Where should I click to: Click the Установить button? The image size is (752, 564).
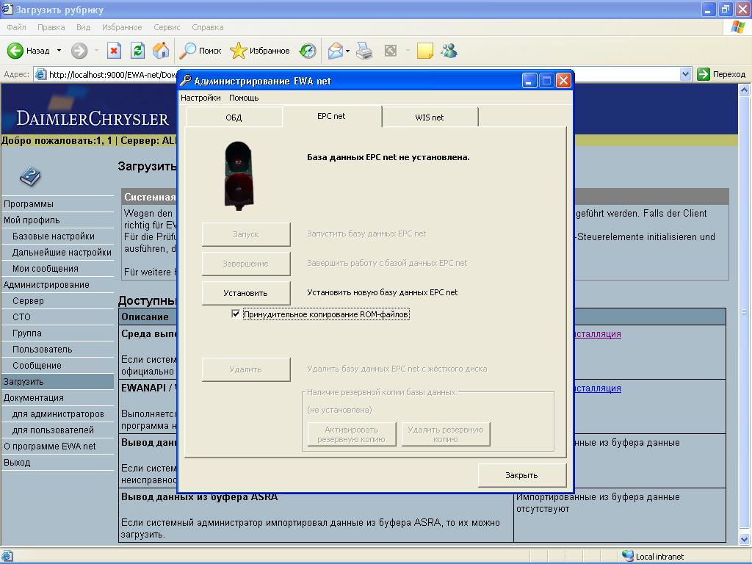click(245, 292)
